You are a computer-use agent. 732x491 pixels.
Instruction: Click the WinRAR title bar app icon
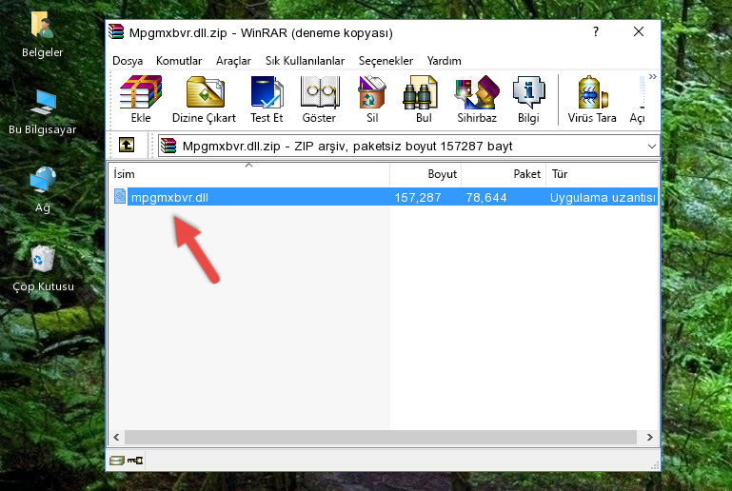[116, 32]
